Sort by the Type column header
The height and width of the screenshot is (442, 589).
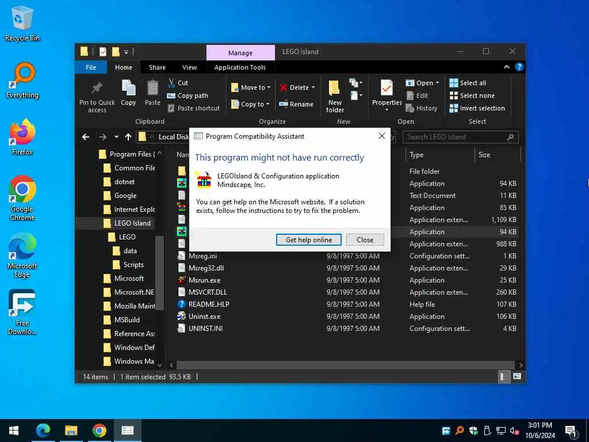(440, 155)
